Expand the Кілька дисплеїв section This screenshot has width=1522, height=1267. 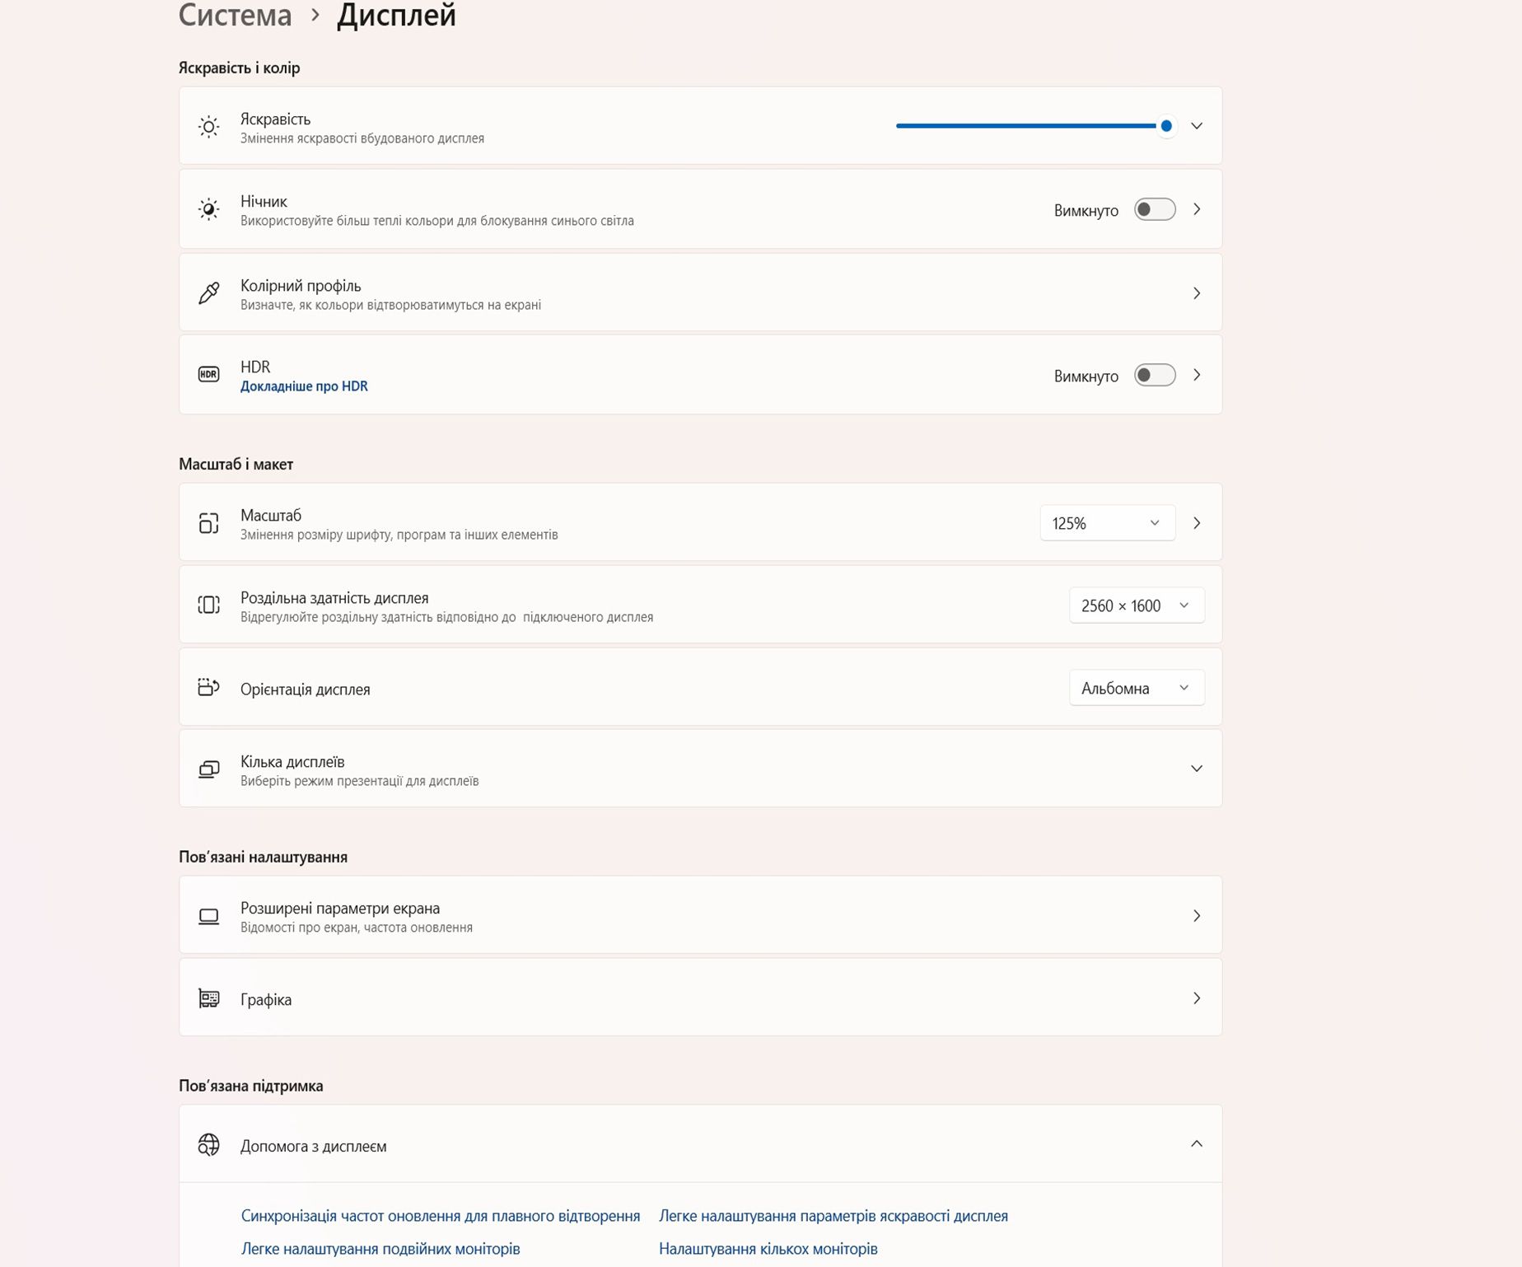coord(1197,769)
